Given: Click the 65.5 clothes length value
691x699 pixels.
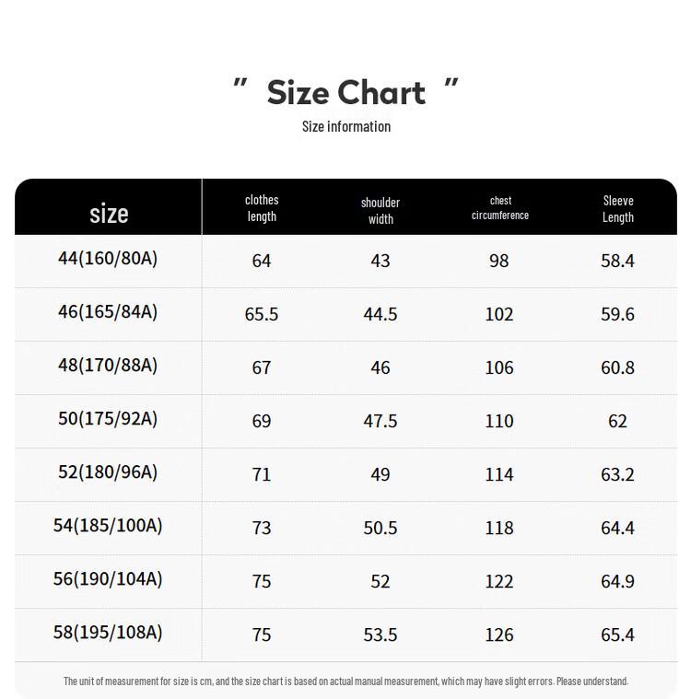Looking at the screenshot, I should [x=262, y=314].
